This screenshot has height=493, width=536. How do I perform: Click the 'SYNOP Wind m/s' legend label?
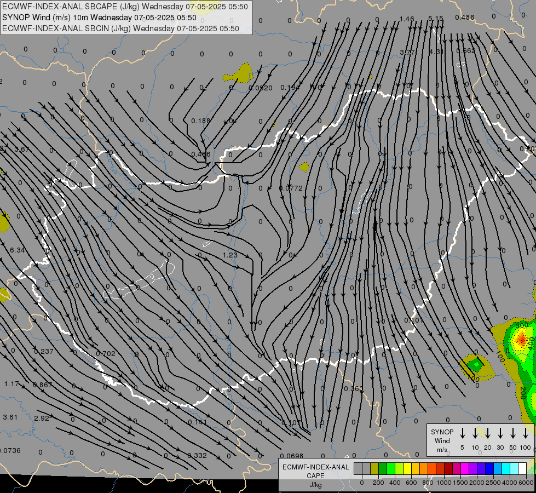[x=442, y=440]
